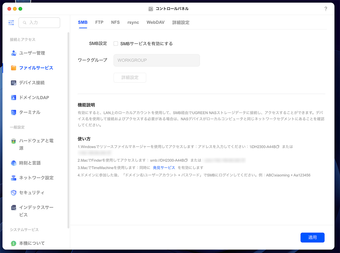The width and height of the screenshot is (340, 253).
Task: Open help via the question mark icon
Action: click(326, 9)
